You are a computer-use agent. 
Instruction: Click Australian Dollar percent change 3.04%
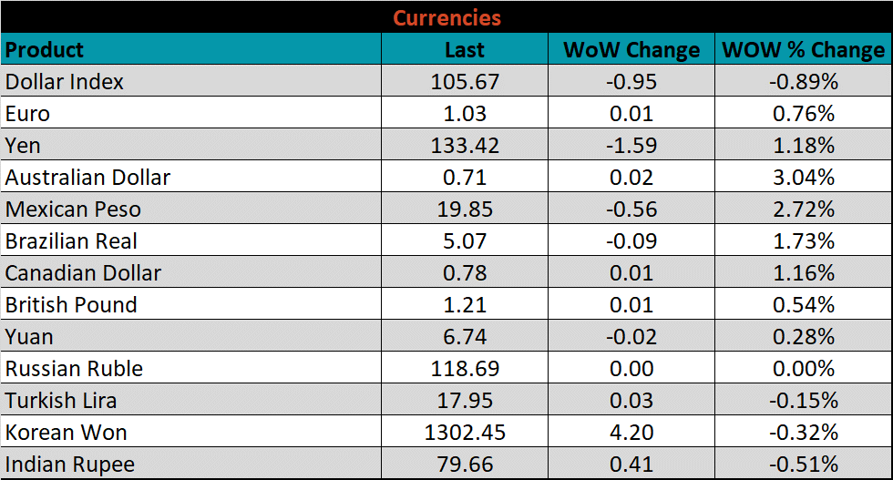click(803, 178)
